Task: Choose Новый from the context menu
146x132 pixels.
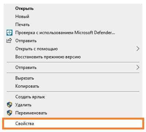Action: pyautogui.click(x=22, y=16)
